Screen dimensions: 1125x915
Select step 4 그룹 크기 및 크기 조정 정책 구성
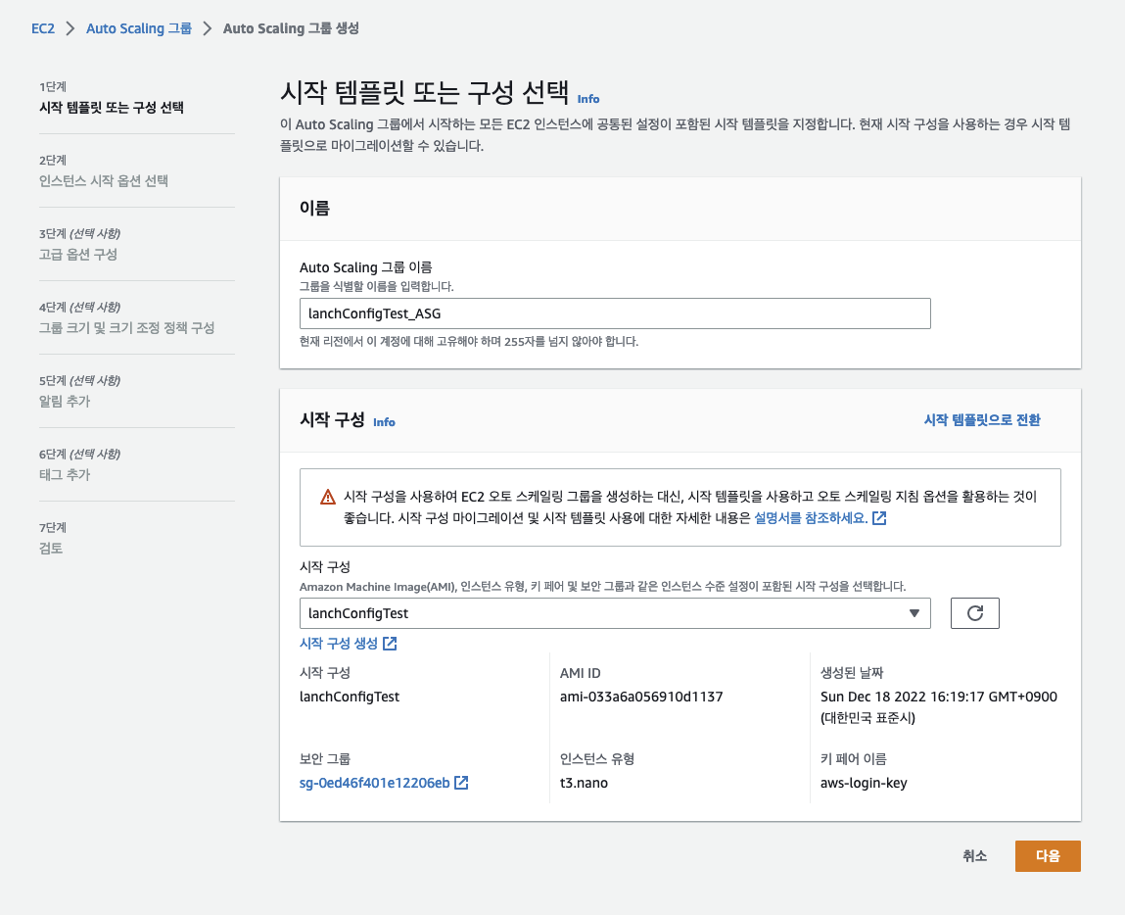[126, 328]
